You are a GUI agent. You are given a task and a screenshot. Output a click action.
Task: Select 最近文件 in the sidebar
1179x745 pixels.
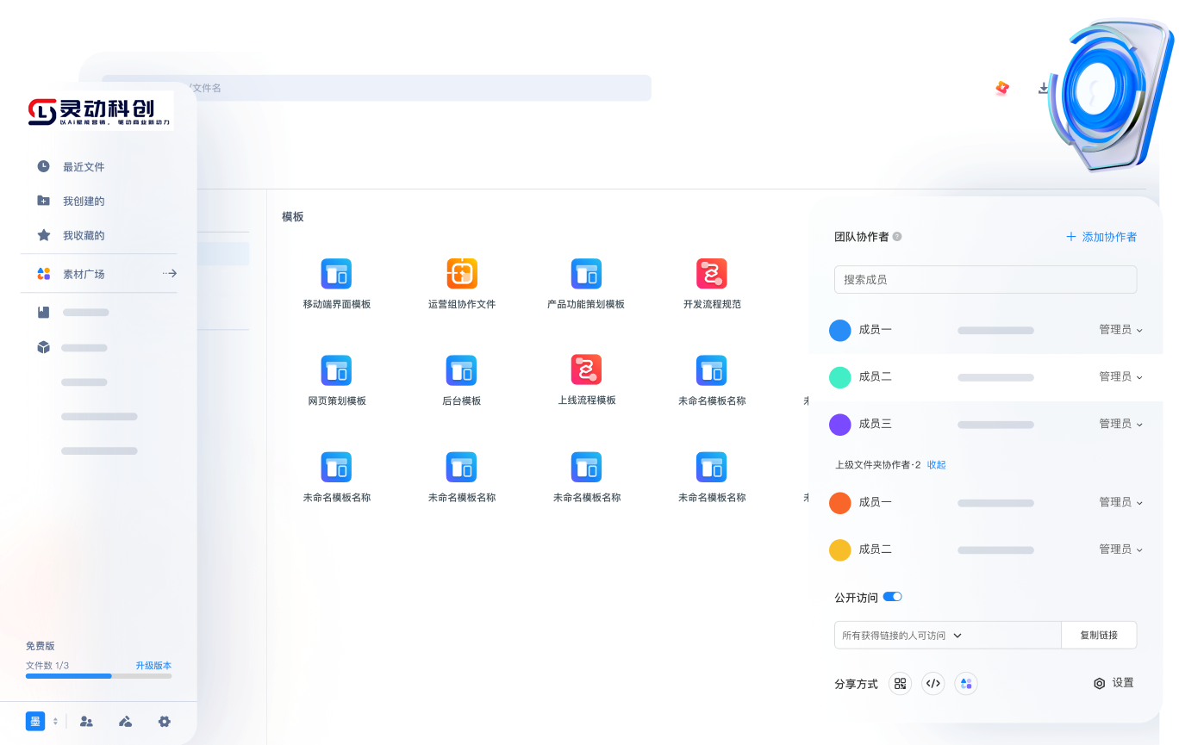83,167
